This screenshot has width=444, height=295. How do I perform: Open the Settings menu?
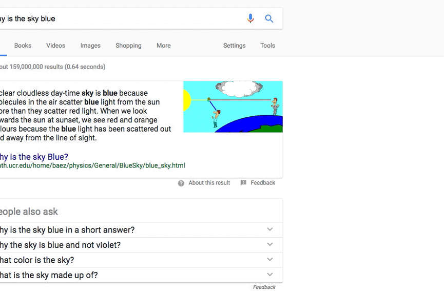234,46
